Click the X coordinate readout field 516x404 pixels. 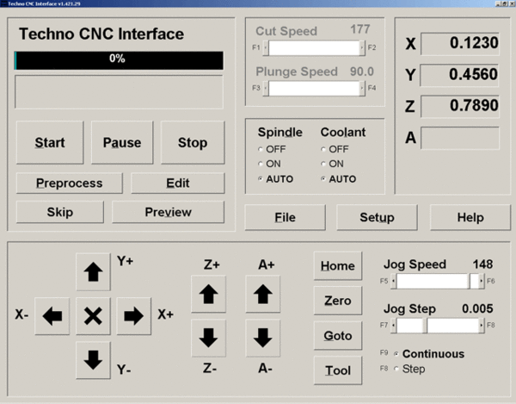[459, 43]
